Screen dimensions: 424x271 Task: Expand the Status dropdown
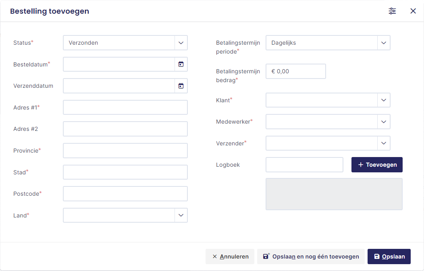click(x=181, y=43)
